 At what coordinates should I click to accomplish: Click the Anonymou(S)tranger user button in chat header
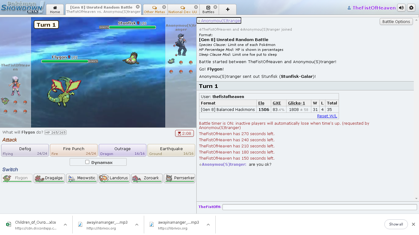tap(219, 21)
